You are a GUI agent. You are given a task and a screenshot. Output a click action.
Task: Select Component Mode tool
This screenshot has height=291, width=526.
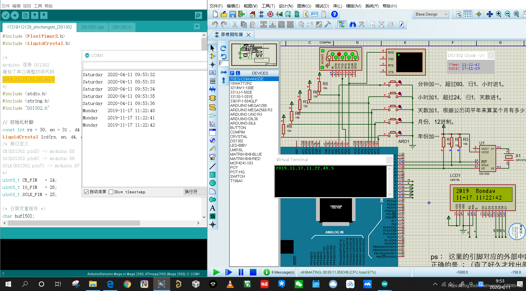213,56
